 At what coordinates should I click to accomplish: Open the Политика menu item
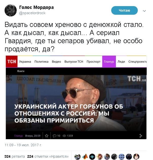point(41,62)
